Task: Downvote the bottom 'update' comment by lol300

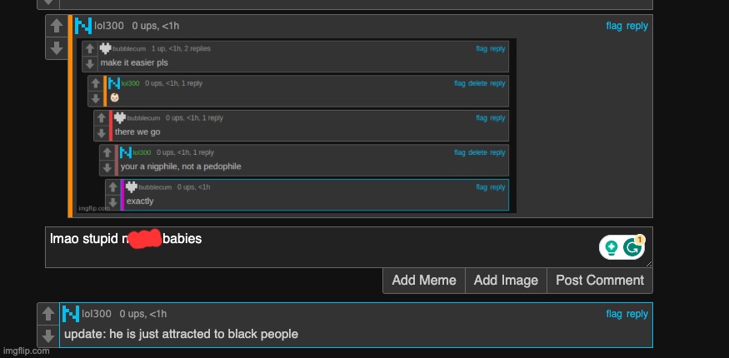Action: pos(48,335)
